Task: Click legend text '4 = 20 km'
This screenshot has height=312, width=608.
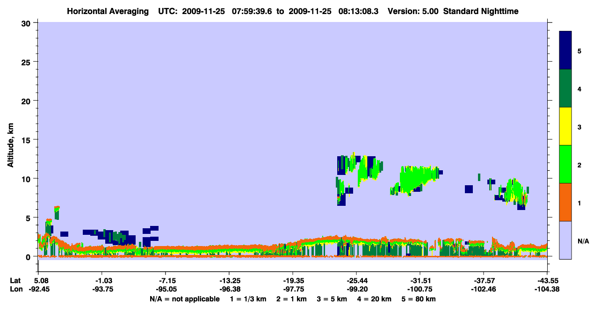Action: [x=374, y=299]
